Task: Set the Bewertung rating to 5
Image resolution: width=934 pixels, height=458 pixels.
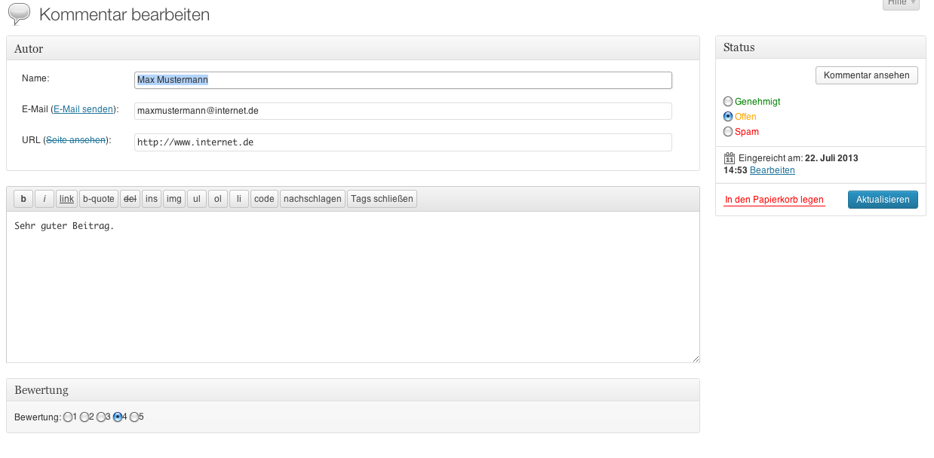Action: point(134,417)
